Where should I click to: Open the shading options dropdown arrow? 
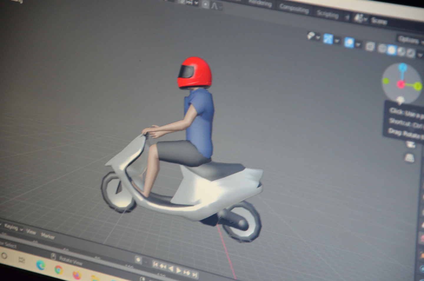tap(420, 55)
